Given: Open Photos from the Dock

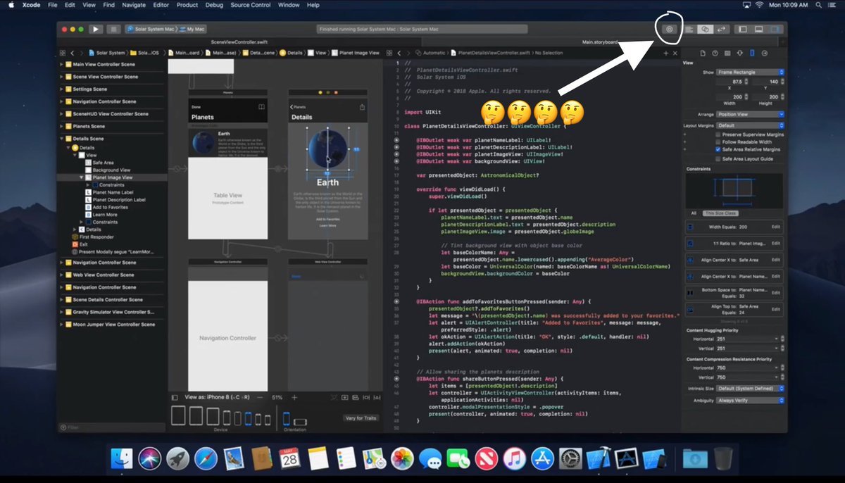Looking at the screenshot, I should (x=402, y=458).
